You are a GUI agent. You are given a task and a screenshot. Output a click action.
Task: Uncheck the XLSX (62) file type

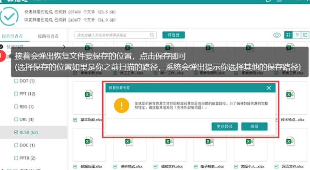coord(16,132)
